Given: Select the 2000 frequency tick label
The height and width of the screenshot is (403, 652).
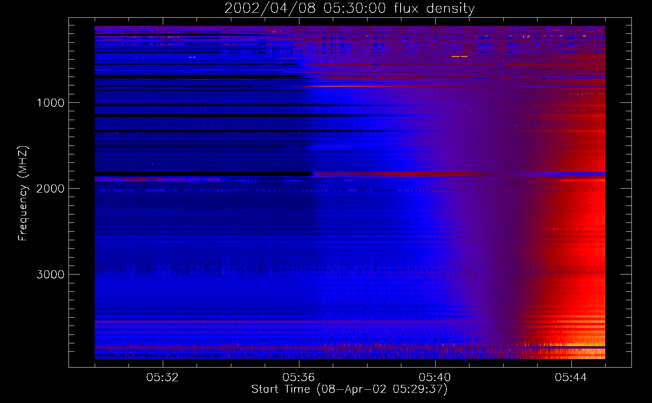Looking at the screenshot, I should coord(50,189).
